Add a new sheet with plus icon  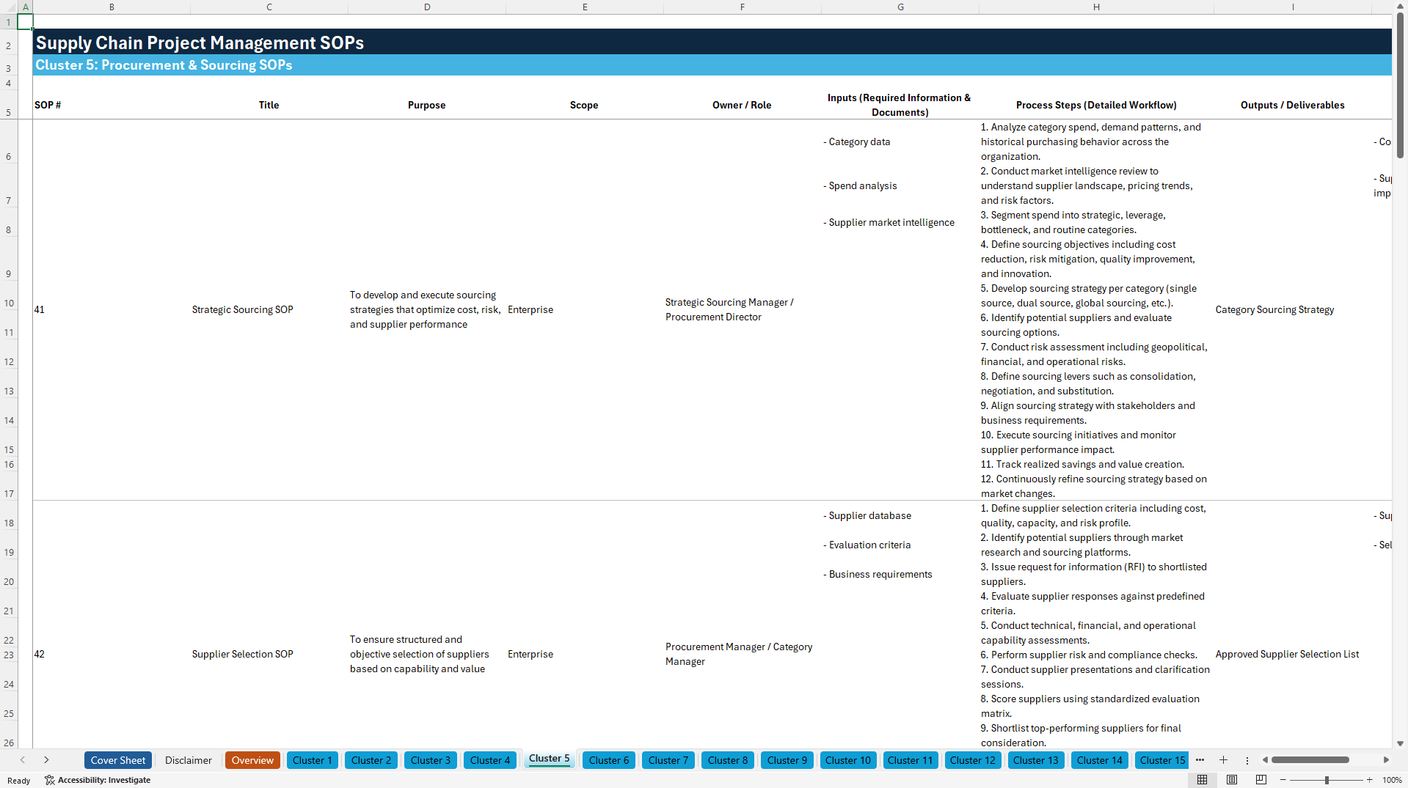click(x=1223, y=760)
